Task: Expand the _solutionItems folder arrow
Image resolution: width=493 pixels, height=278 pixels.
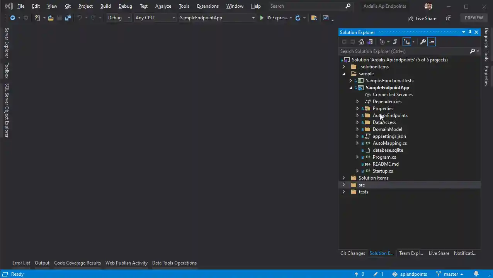Action: (344, 67)
